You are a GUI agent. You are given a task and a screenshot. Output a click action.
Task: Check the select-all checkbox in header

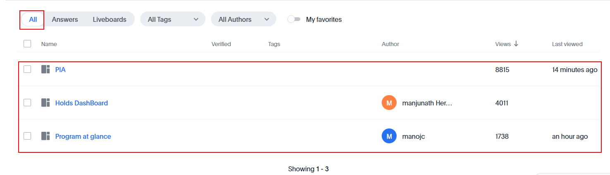[x=27, y=44]
